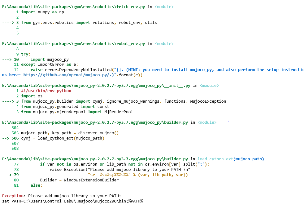This screenshot has height=209, width=304.
Task: Click the 'import os' statement
Action: click(32, 96)
